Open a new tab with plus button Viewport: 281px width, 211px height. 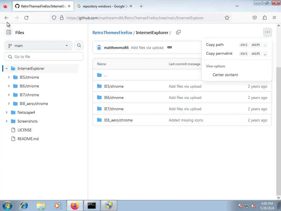pos(141,6)
